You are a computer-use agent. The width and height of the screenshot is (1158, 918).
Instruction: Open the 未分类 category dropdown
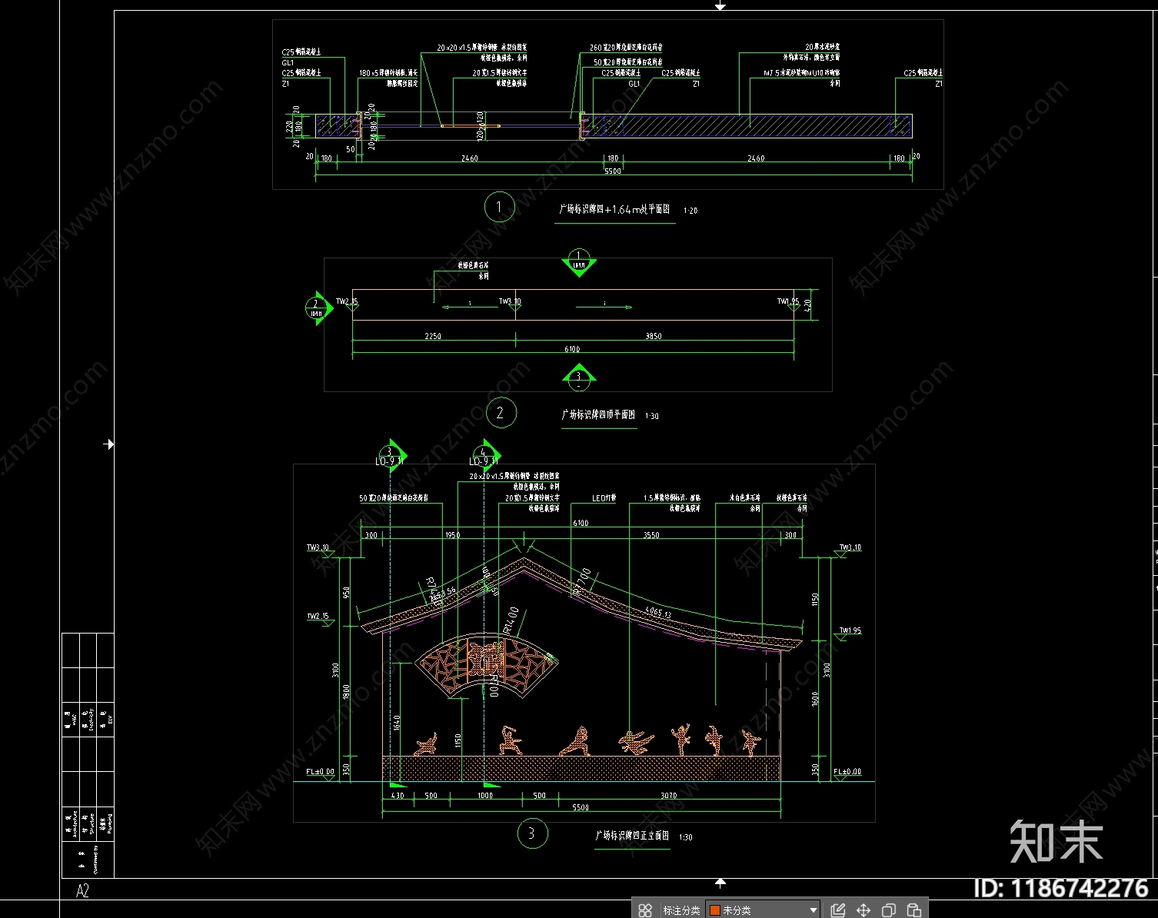763,910
